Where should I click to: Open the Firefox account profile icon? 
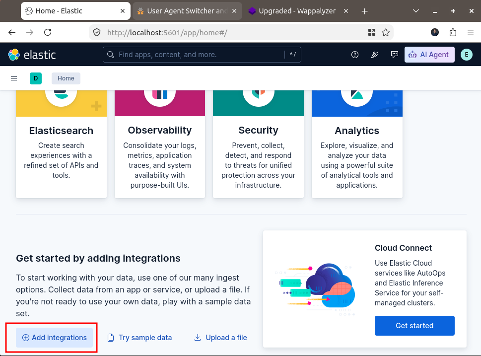435,32
